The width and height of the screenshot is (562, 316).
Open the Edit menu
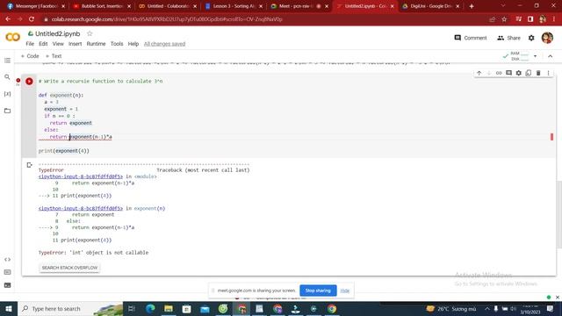coord(43,44)
